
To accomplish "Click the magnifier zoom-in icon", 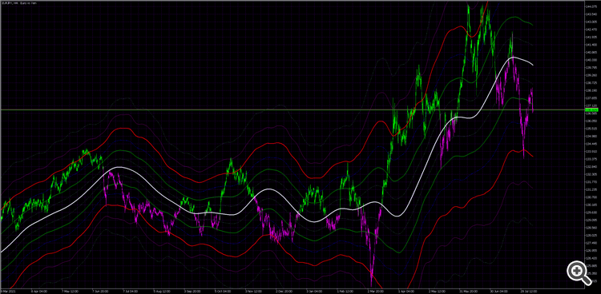I will 579,273.
